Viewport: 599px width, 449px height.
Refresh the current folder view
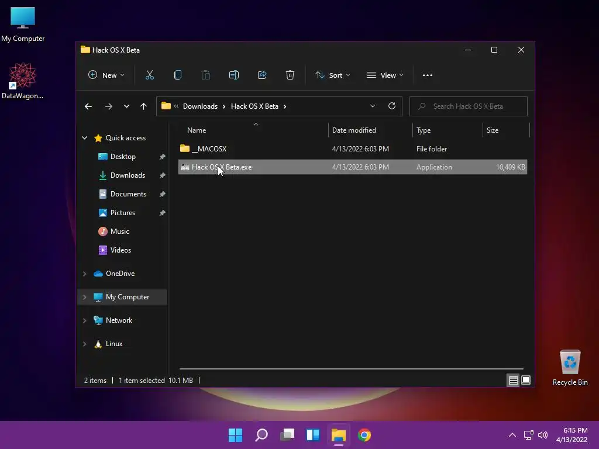point(391,106)
